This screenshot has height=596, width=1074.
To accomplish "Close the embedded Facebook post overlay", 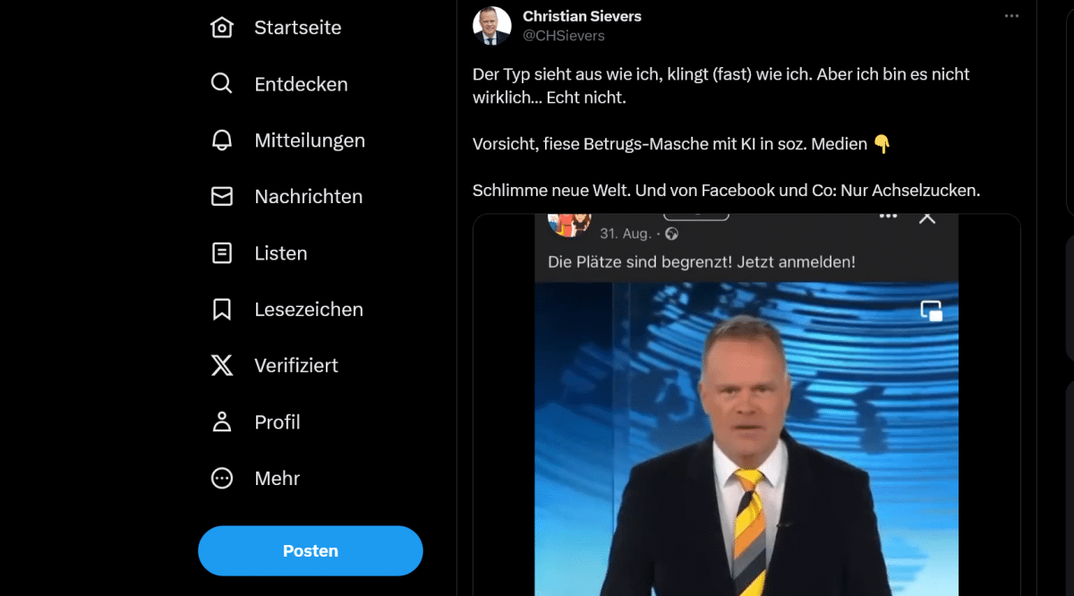I will 927,217.
